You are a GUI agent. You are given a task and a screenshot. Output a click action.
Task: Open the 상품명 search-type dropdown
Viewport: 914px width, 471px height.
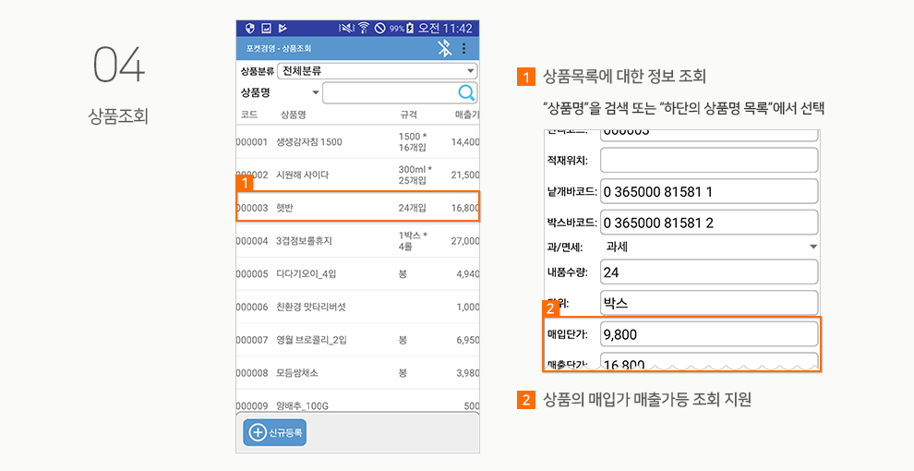[x=280, y=92]
